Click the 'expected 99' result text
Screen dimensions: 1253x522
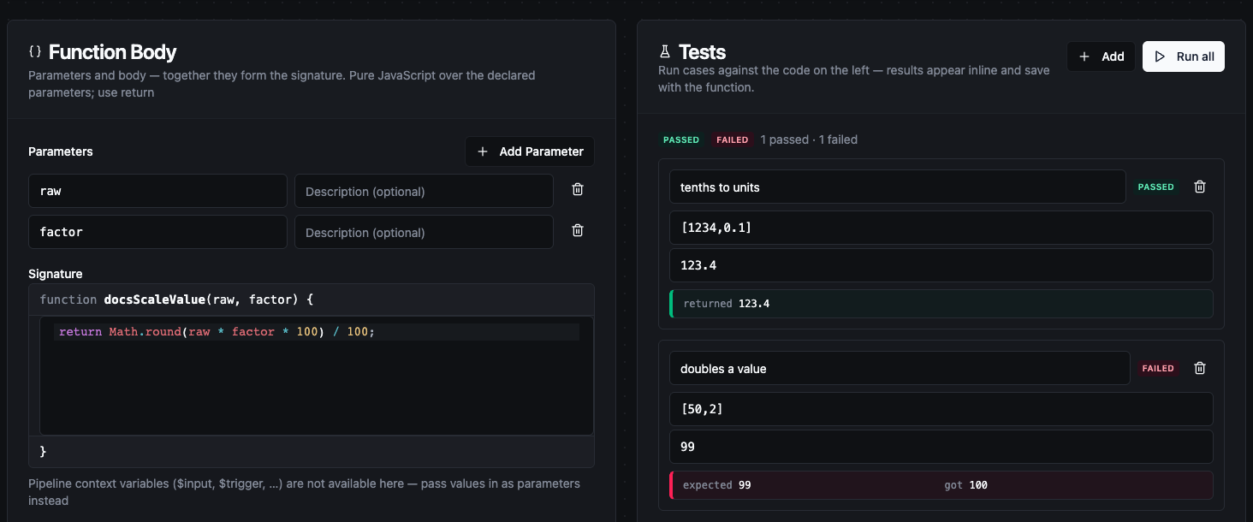pyautogui.click(x=716, y=485)
